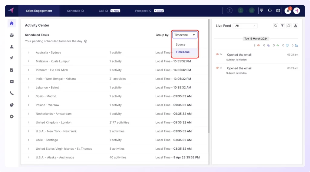Expand the Australia - Sydney row

(28, 53)
